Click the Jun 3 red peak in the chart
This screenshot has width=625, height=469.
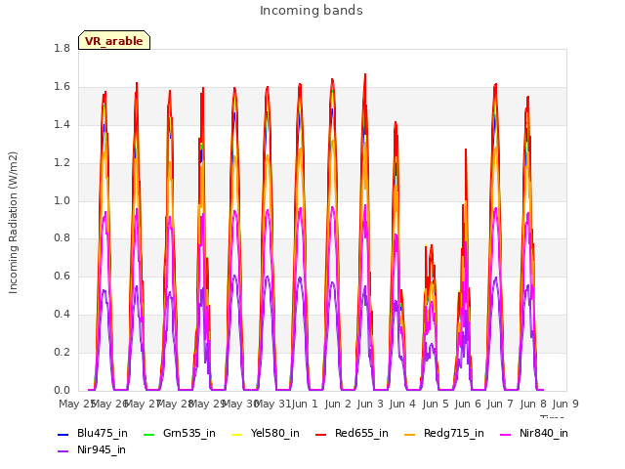coord(365,76)
